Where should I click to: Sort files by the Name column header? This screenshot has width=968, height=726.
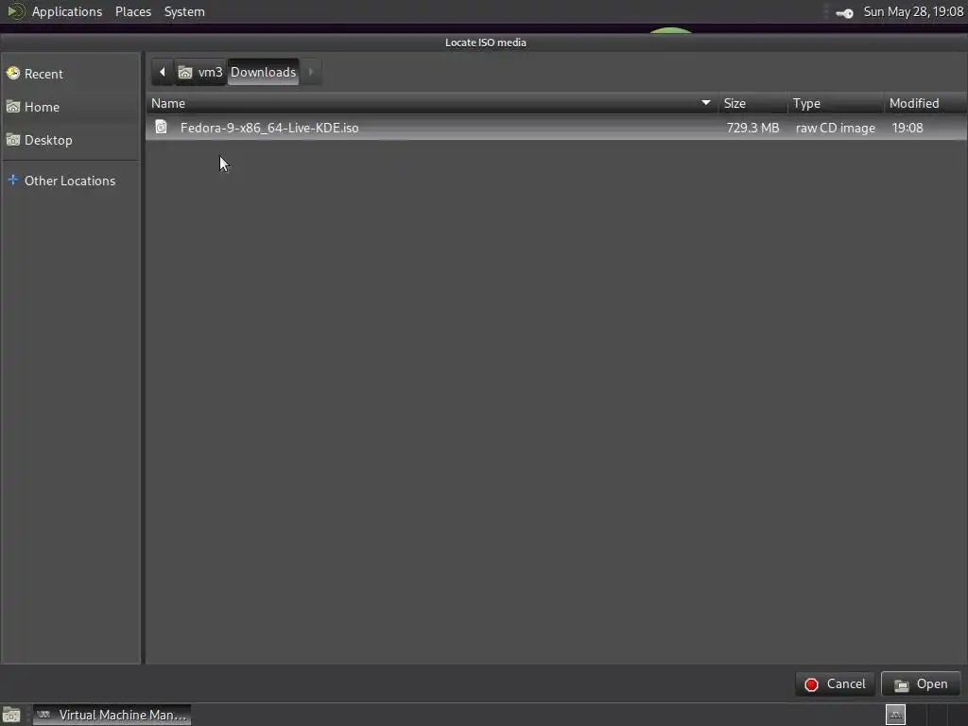[x=432, y=104]
